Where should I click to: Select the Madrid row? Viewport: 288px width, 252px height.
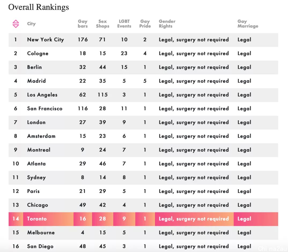coord(143,81)
